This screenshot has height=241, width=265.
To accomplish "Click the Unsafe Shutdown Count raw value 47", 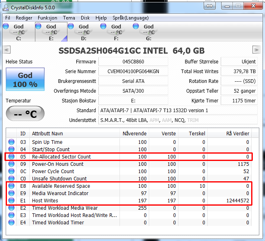I will (x=246, y=179).
